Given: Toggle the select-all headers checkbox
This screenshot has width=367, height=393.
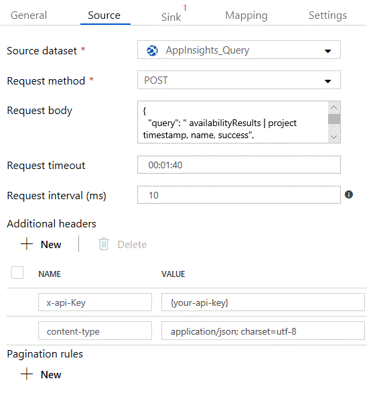Looking at the screenshot, I should (x=17, y=273).
